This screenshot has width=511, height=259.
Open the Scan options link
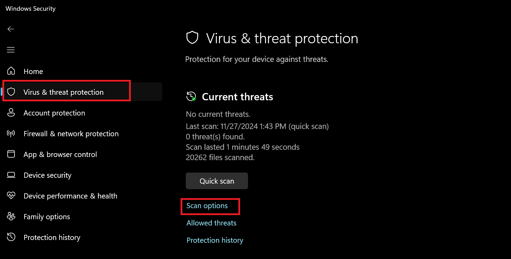207,206
